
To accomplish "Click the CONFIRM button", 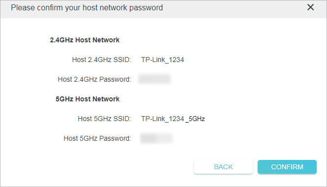I will (x=287, y=167).
